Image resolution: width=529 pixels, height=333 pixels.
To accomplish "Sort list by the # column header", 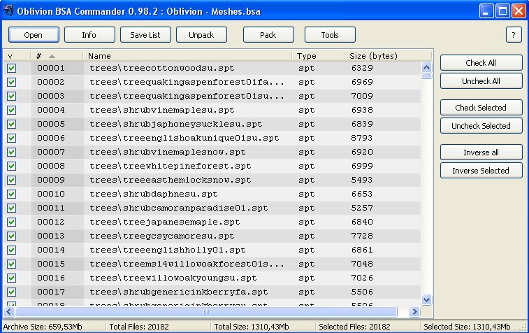I will click(x=56, y=56).
